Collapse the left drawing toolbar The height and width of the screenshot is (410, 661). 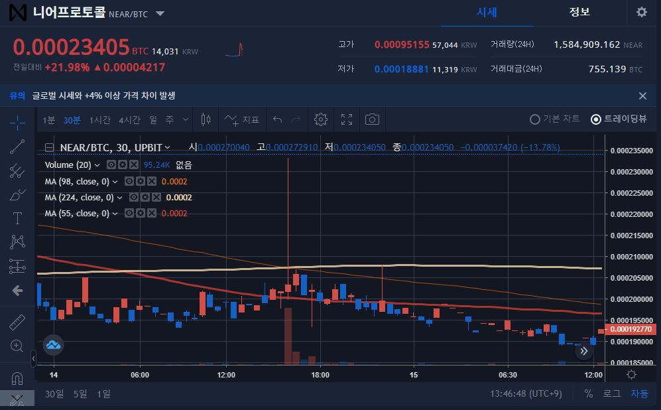(33, 359)
